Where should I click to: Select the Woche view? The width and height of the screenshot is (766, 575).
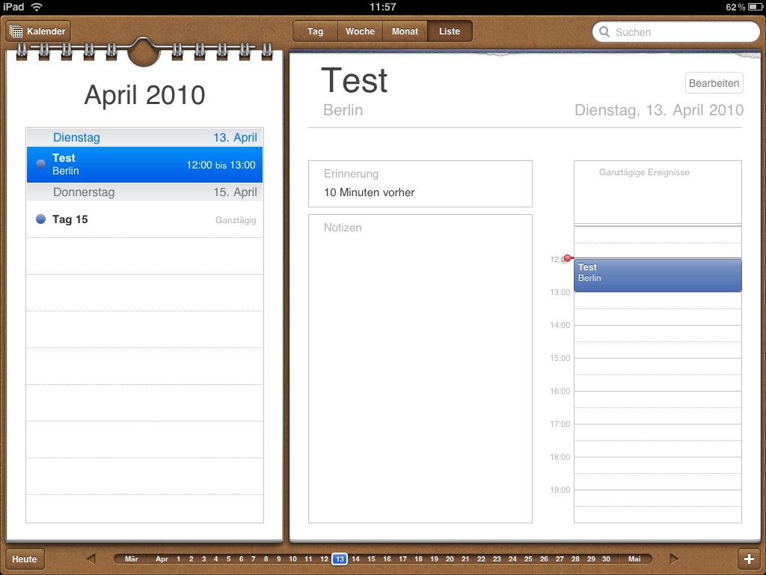[x=360, y=31]
